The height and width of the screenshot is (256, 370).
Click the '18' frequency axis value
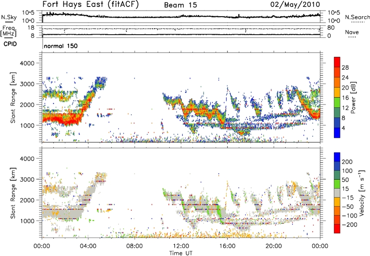[x=31, y=28]
